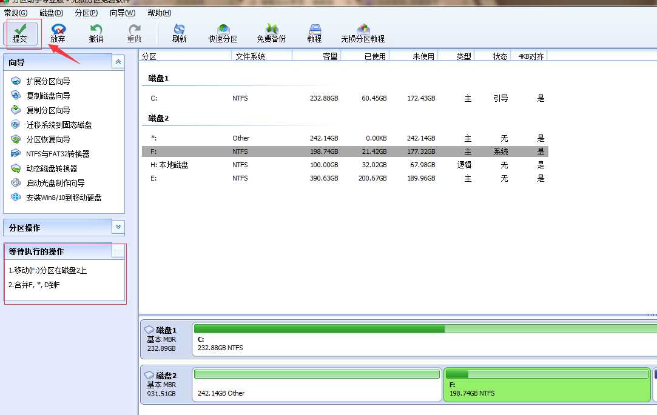The height and width of the screenshot is (415, 657).
Task: Select the 磁盘2 disk icon in map
Action: [149, 375]
